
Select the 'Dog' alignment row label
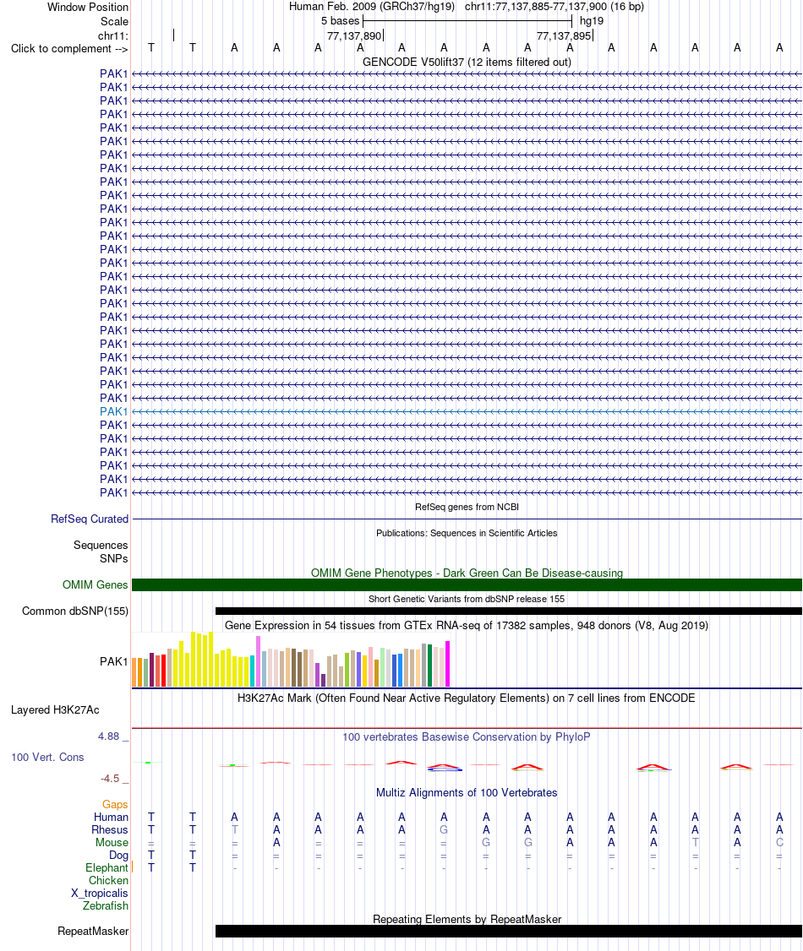119,856
